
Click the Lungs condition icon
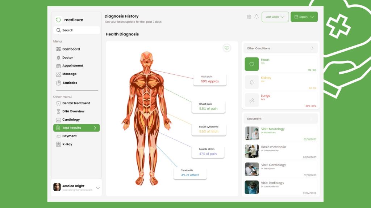click(x=251, y=100)
